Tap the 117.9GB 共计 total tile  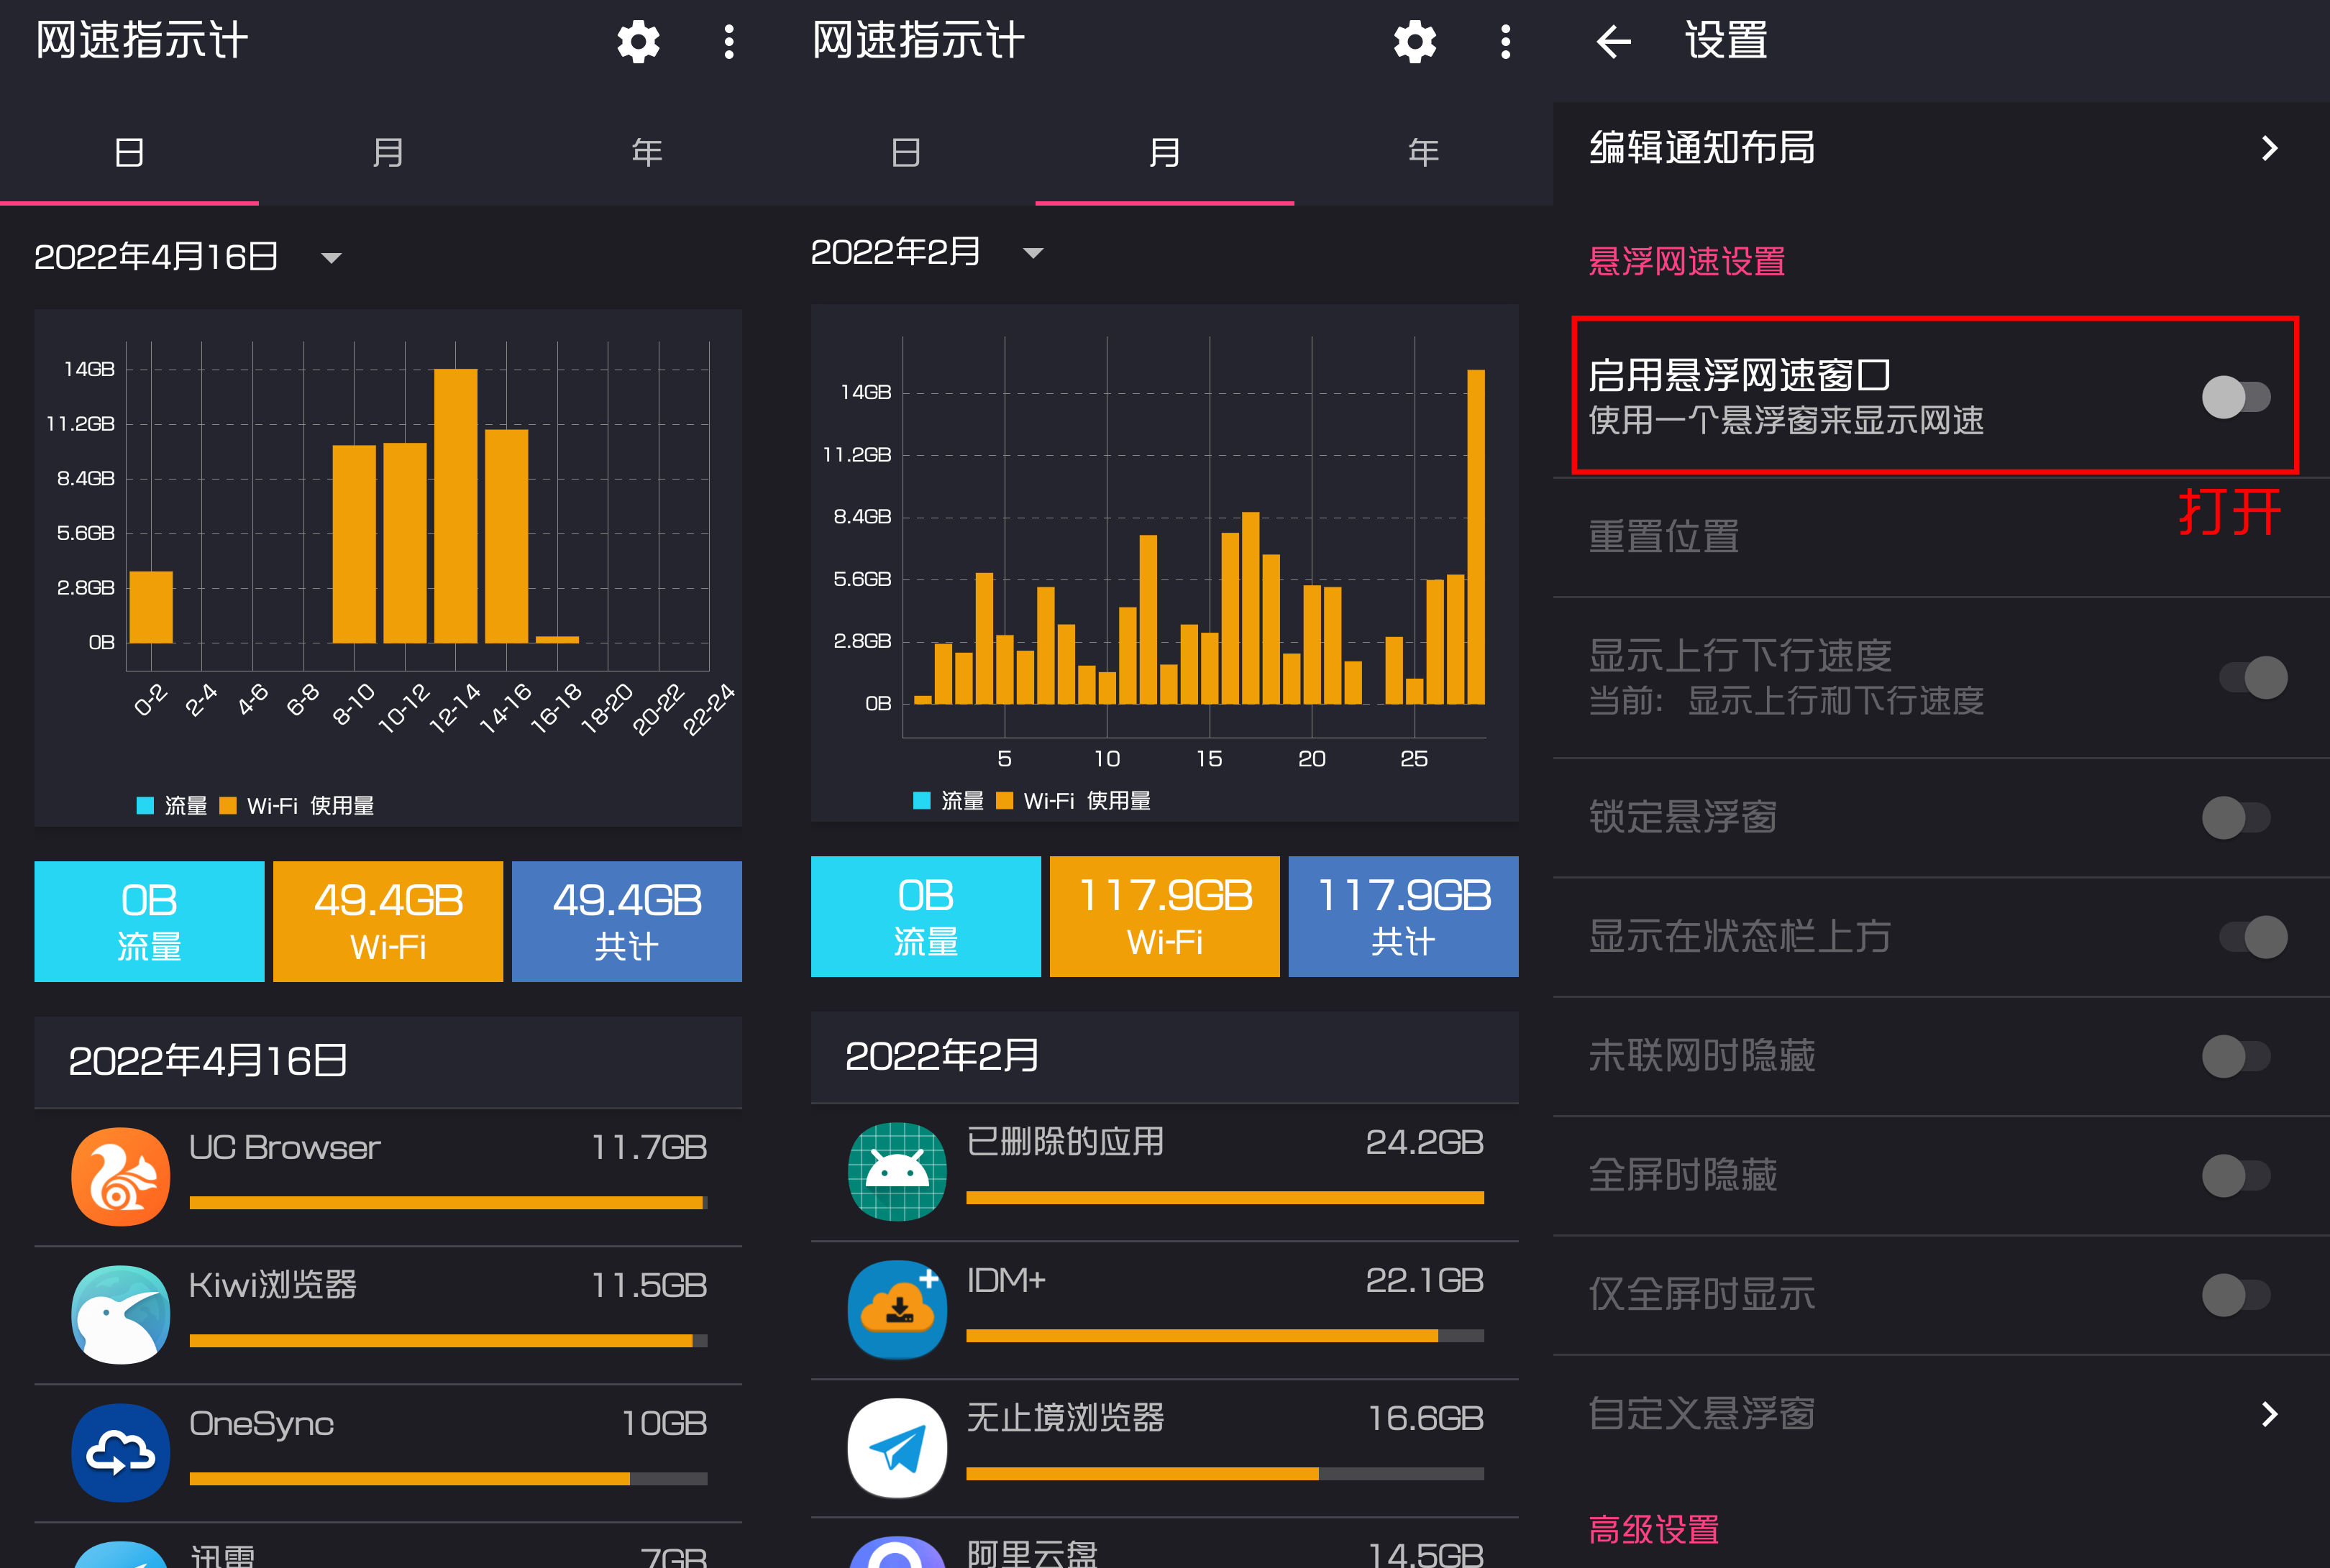1403,916
